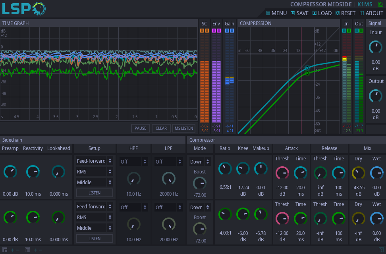The width and height of the screenshot is (386, 254).
Task: Click the LSP gear logo
Action: click(24, 9)
